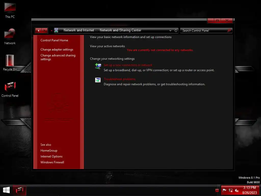Minimize the Control Panel window
Viewport: 261px width, 196px height.
click(211, 21)
